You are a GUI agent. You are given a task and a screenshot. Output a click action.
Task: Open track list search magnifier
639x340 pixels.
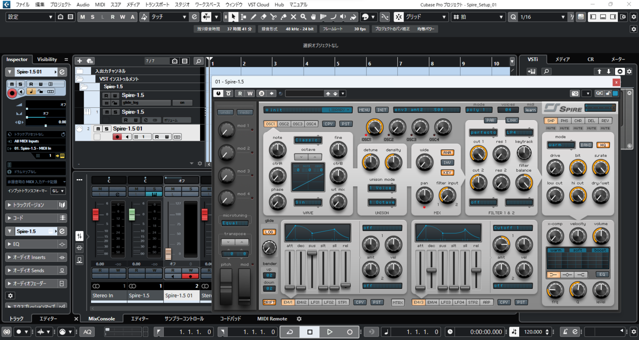[x=198, y=61]
